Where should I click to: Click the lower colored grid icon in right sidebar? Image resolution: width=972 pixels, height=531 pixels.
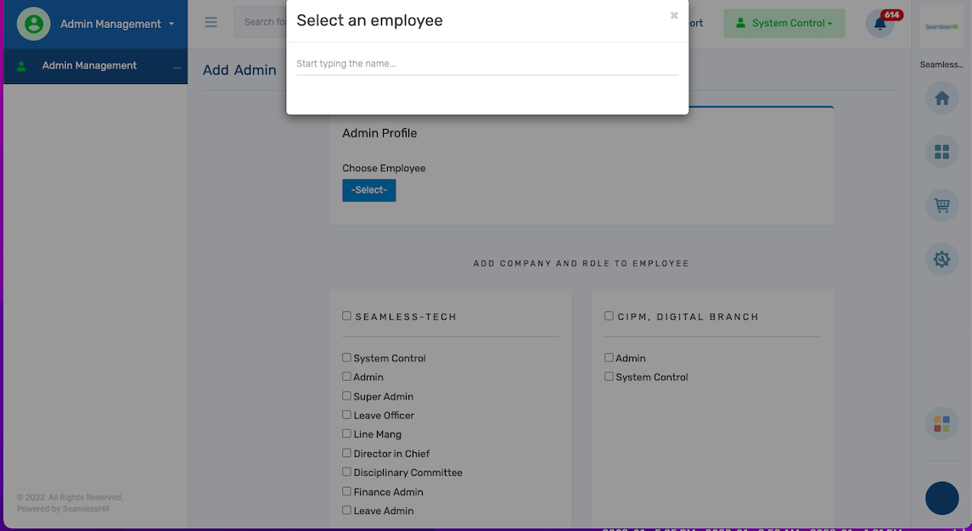941,422
